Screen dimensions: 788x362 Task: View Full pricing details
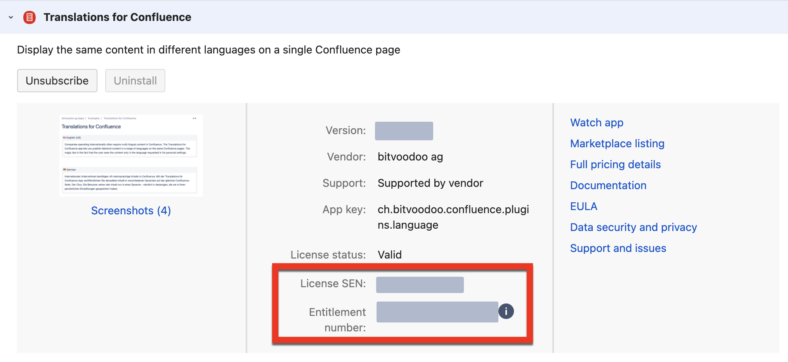coord(615,164)
